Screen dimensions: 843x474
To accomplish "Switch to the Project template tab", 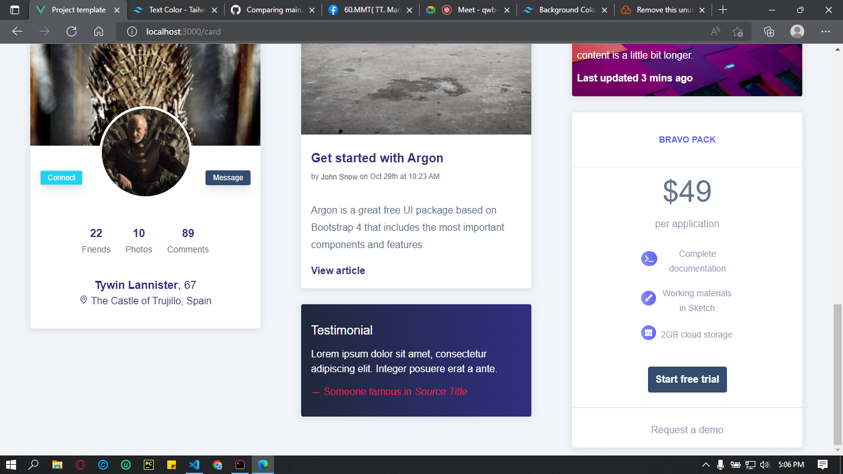I will (x=78, y=10).
